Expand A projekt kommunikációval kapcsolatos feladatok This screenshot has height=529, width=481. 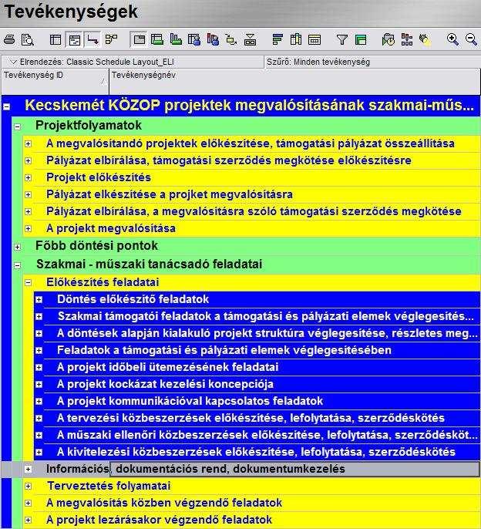[x=39, y=401]
